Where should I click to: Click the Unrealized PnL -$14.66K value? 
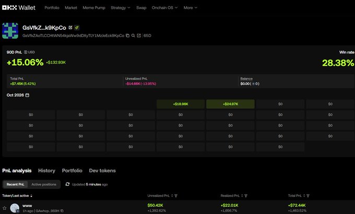pos(140,84)
